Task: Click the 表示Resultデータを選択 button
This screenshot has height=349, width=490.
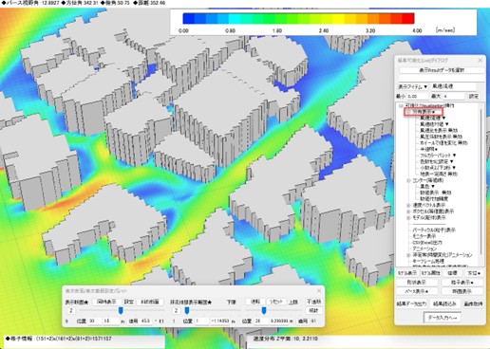Action: [x=442, y=70]
